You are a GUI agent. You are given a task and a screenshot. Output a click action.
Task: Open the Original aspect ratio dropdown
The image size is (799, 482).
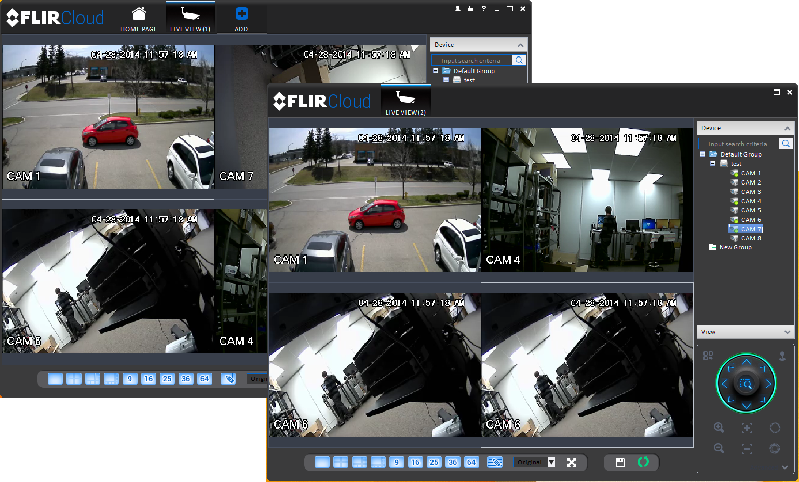coord(535,462)
